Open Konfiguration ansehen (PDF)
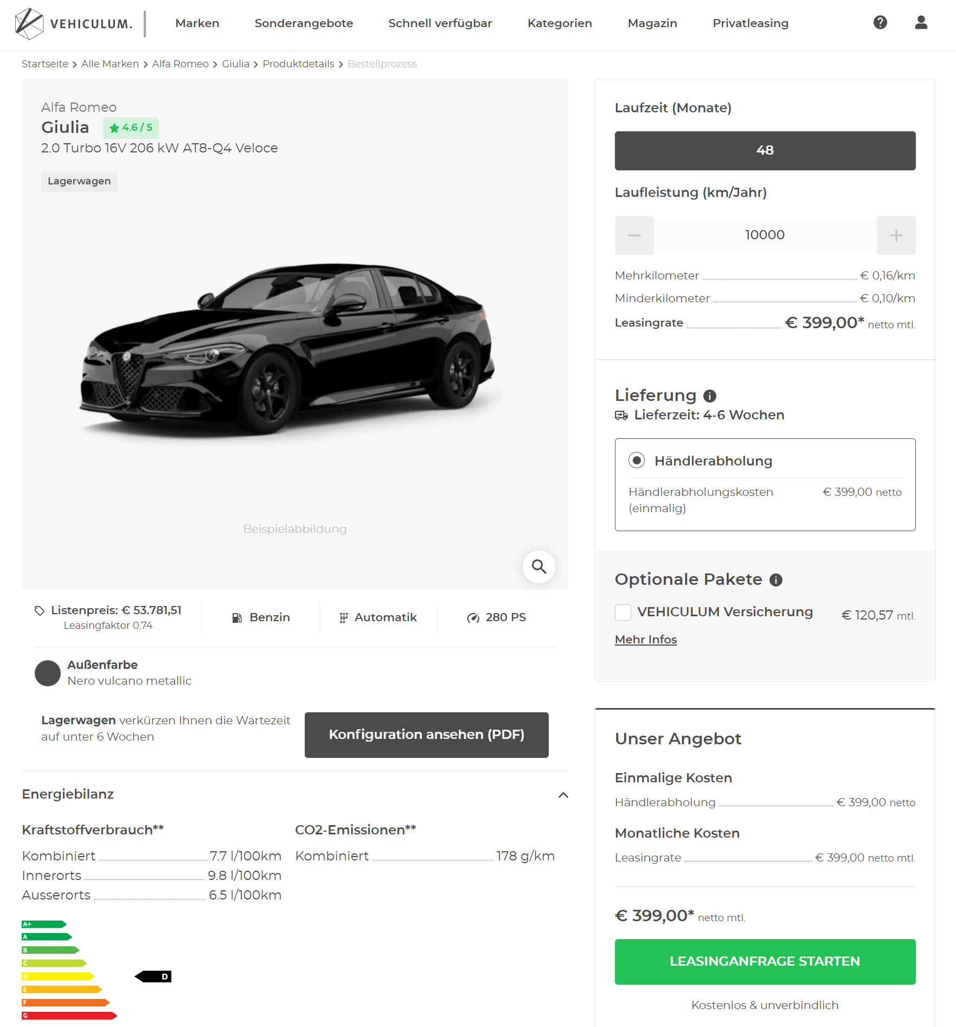This screenshot has width=956, height=1027. point(426,735)
